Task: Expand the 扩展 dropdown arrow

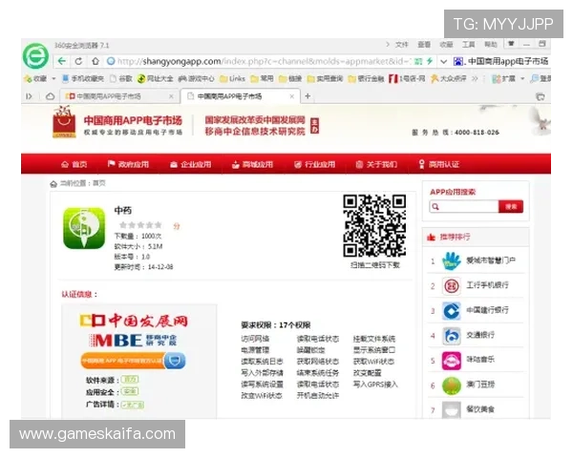Action: point(522,78)
